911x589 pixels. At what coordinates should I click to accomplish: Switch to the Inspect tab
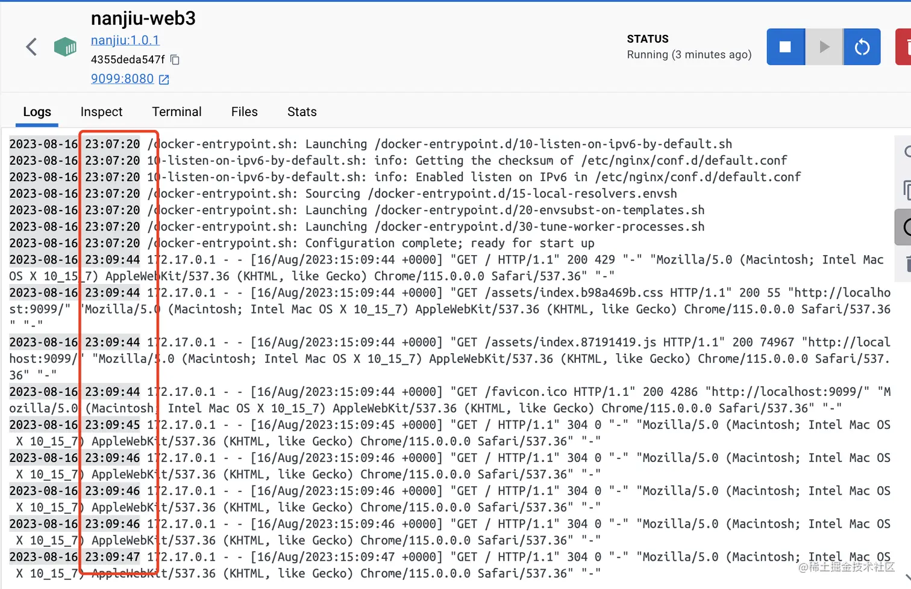tap(101, 112)
